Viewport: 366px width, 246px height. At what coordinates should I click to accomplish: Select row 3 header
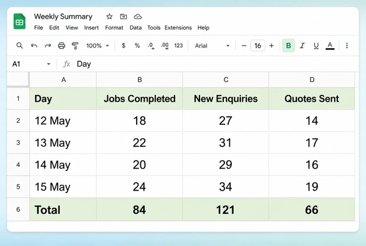pyautogui.click(x=18, y=142)
